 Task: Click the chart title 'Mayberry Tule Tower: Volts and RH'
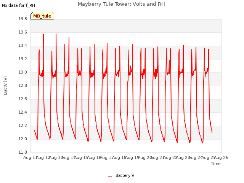pyautogui.click(x=121, y=4)
